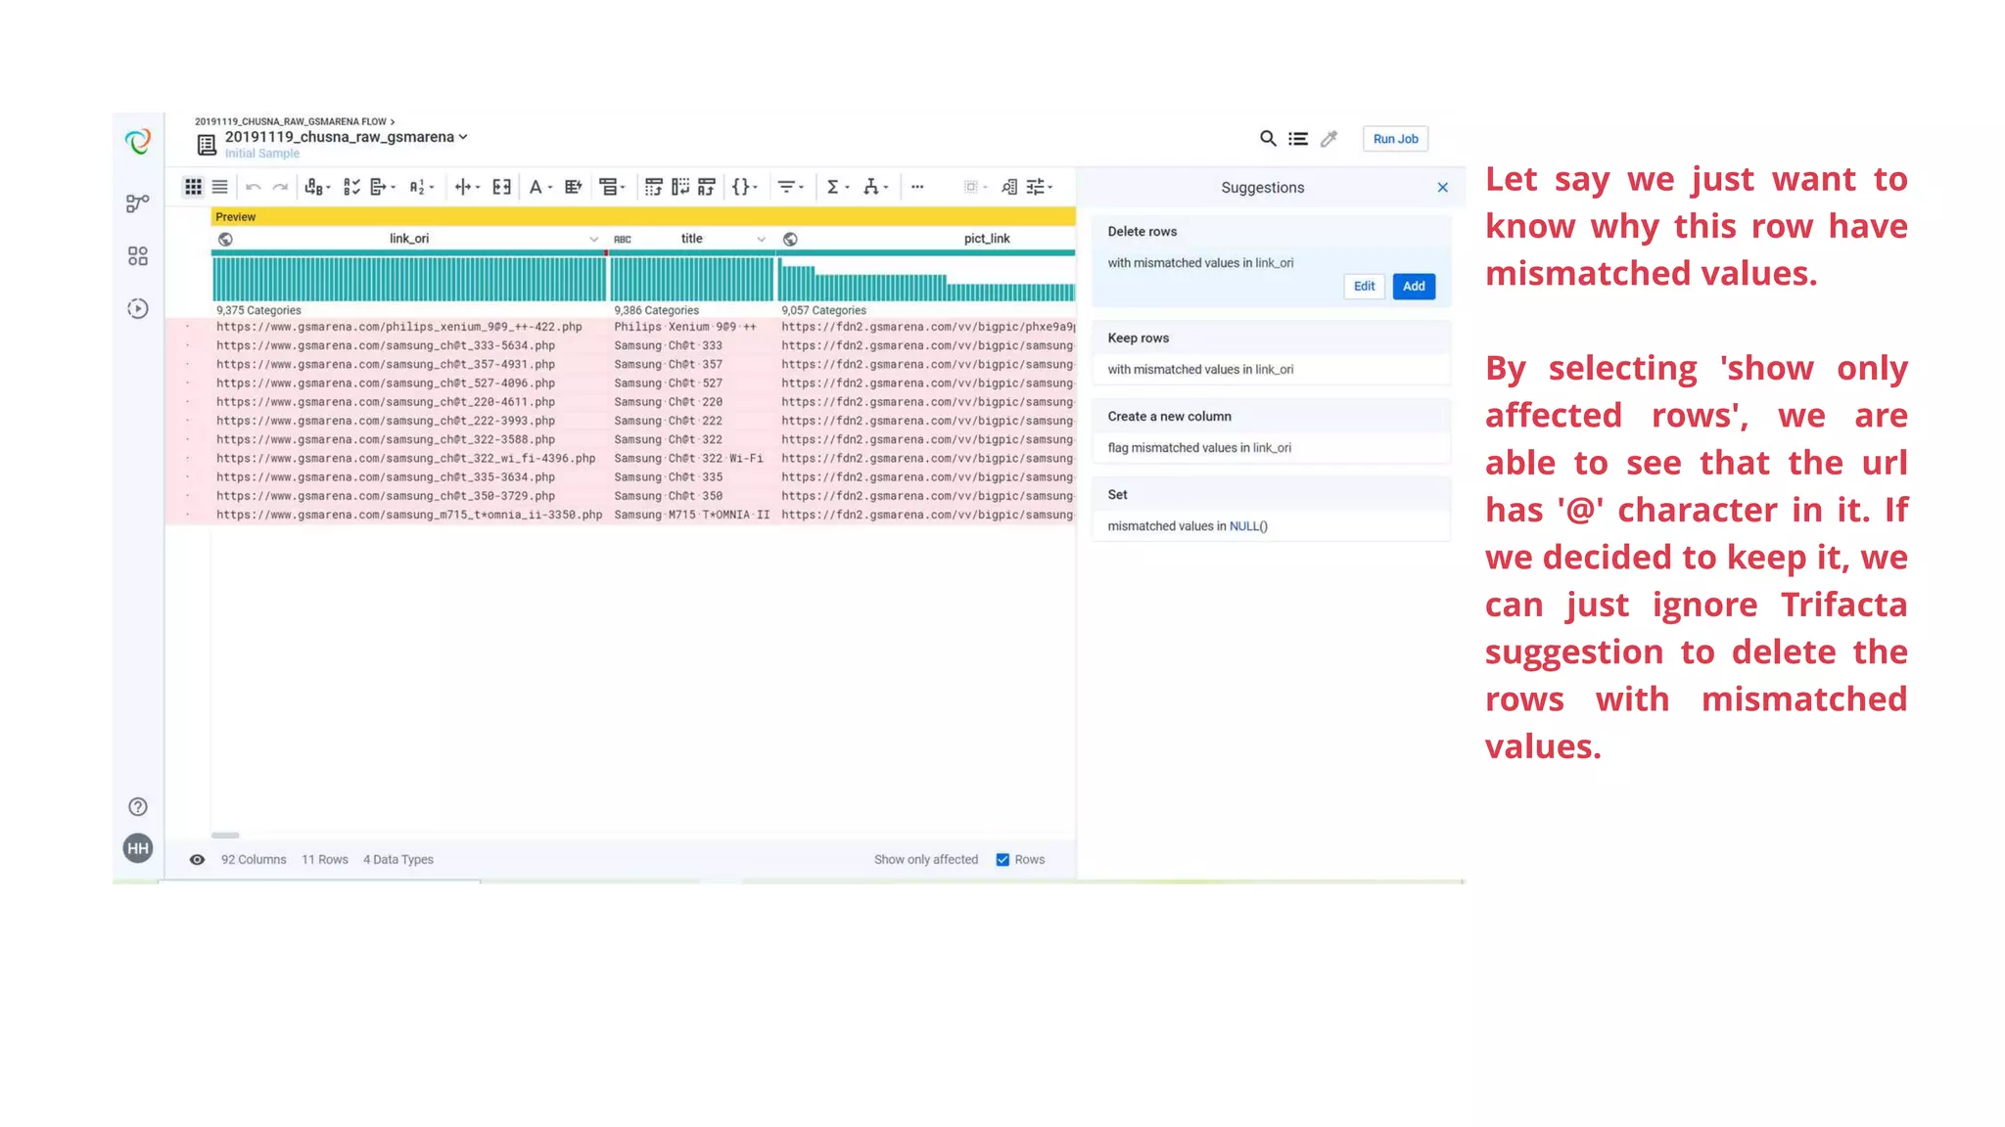Close the Suggestions panel
2005x1127 pixels.
(x=1442, y=188)
